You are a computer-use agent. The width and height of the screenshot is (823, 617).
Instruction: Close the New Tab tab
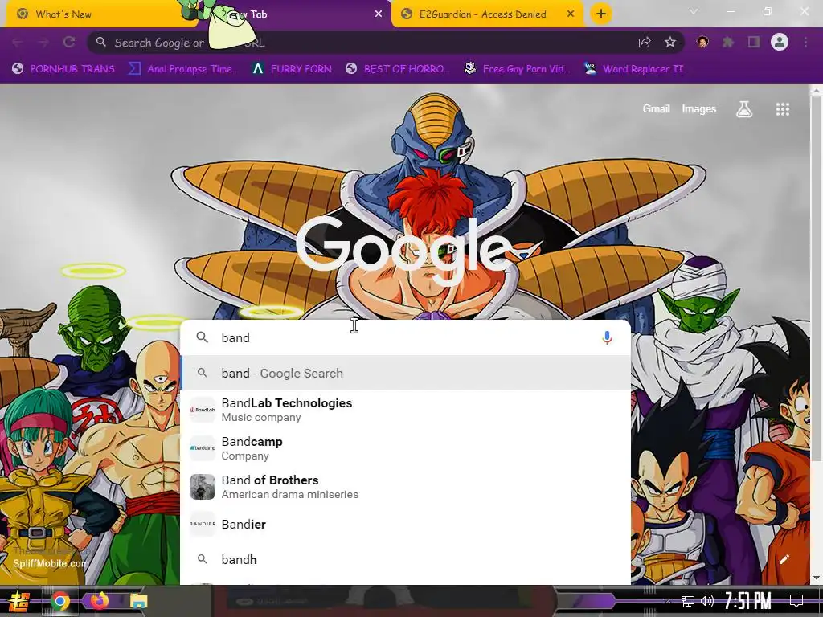tap(379, 14)
